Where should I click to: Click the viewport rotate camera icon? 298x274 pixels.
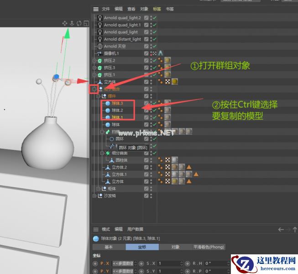pos(79,23)
